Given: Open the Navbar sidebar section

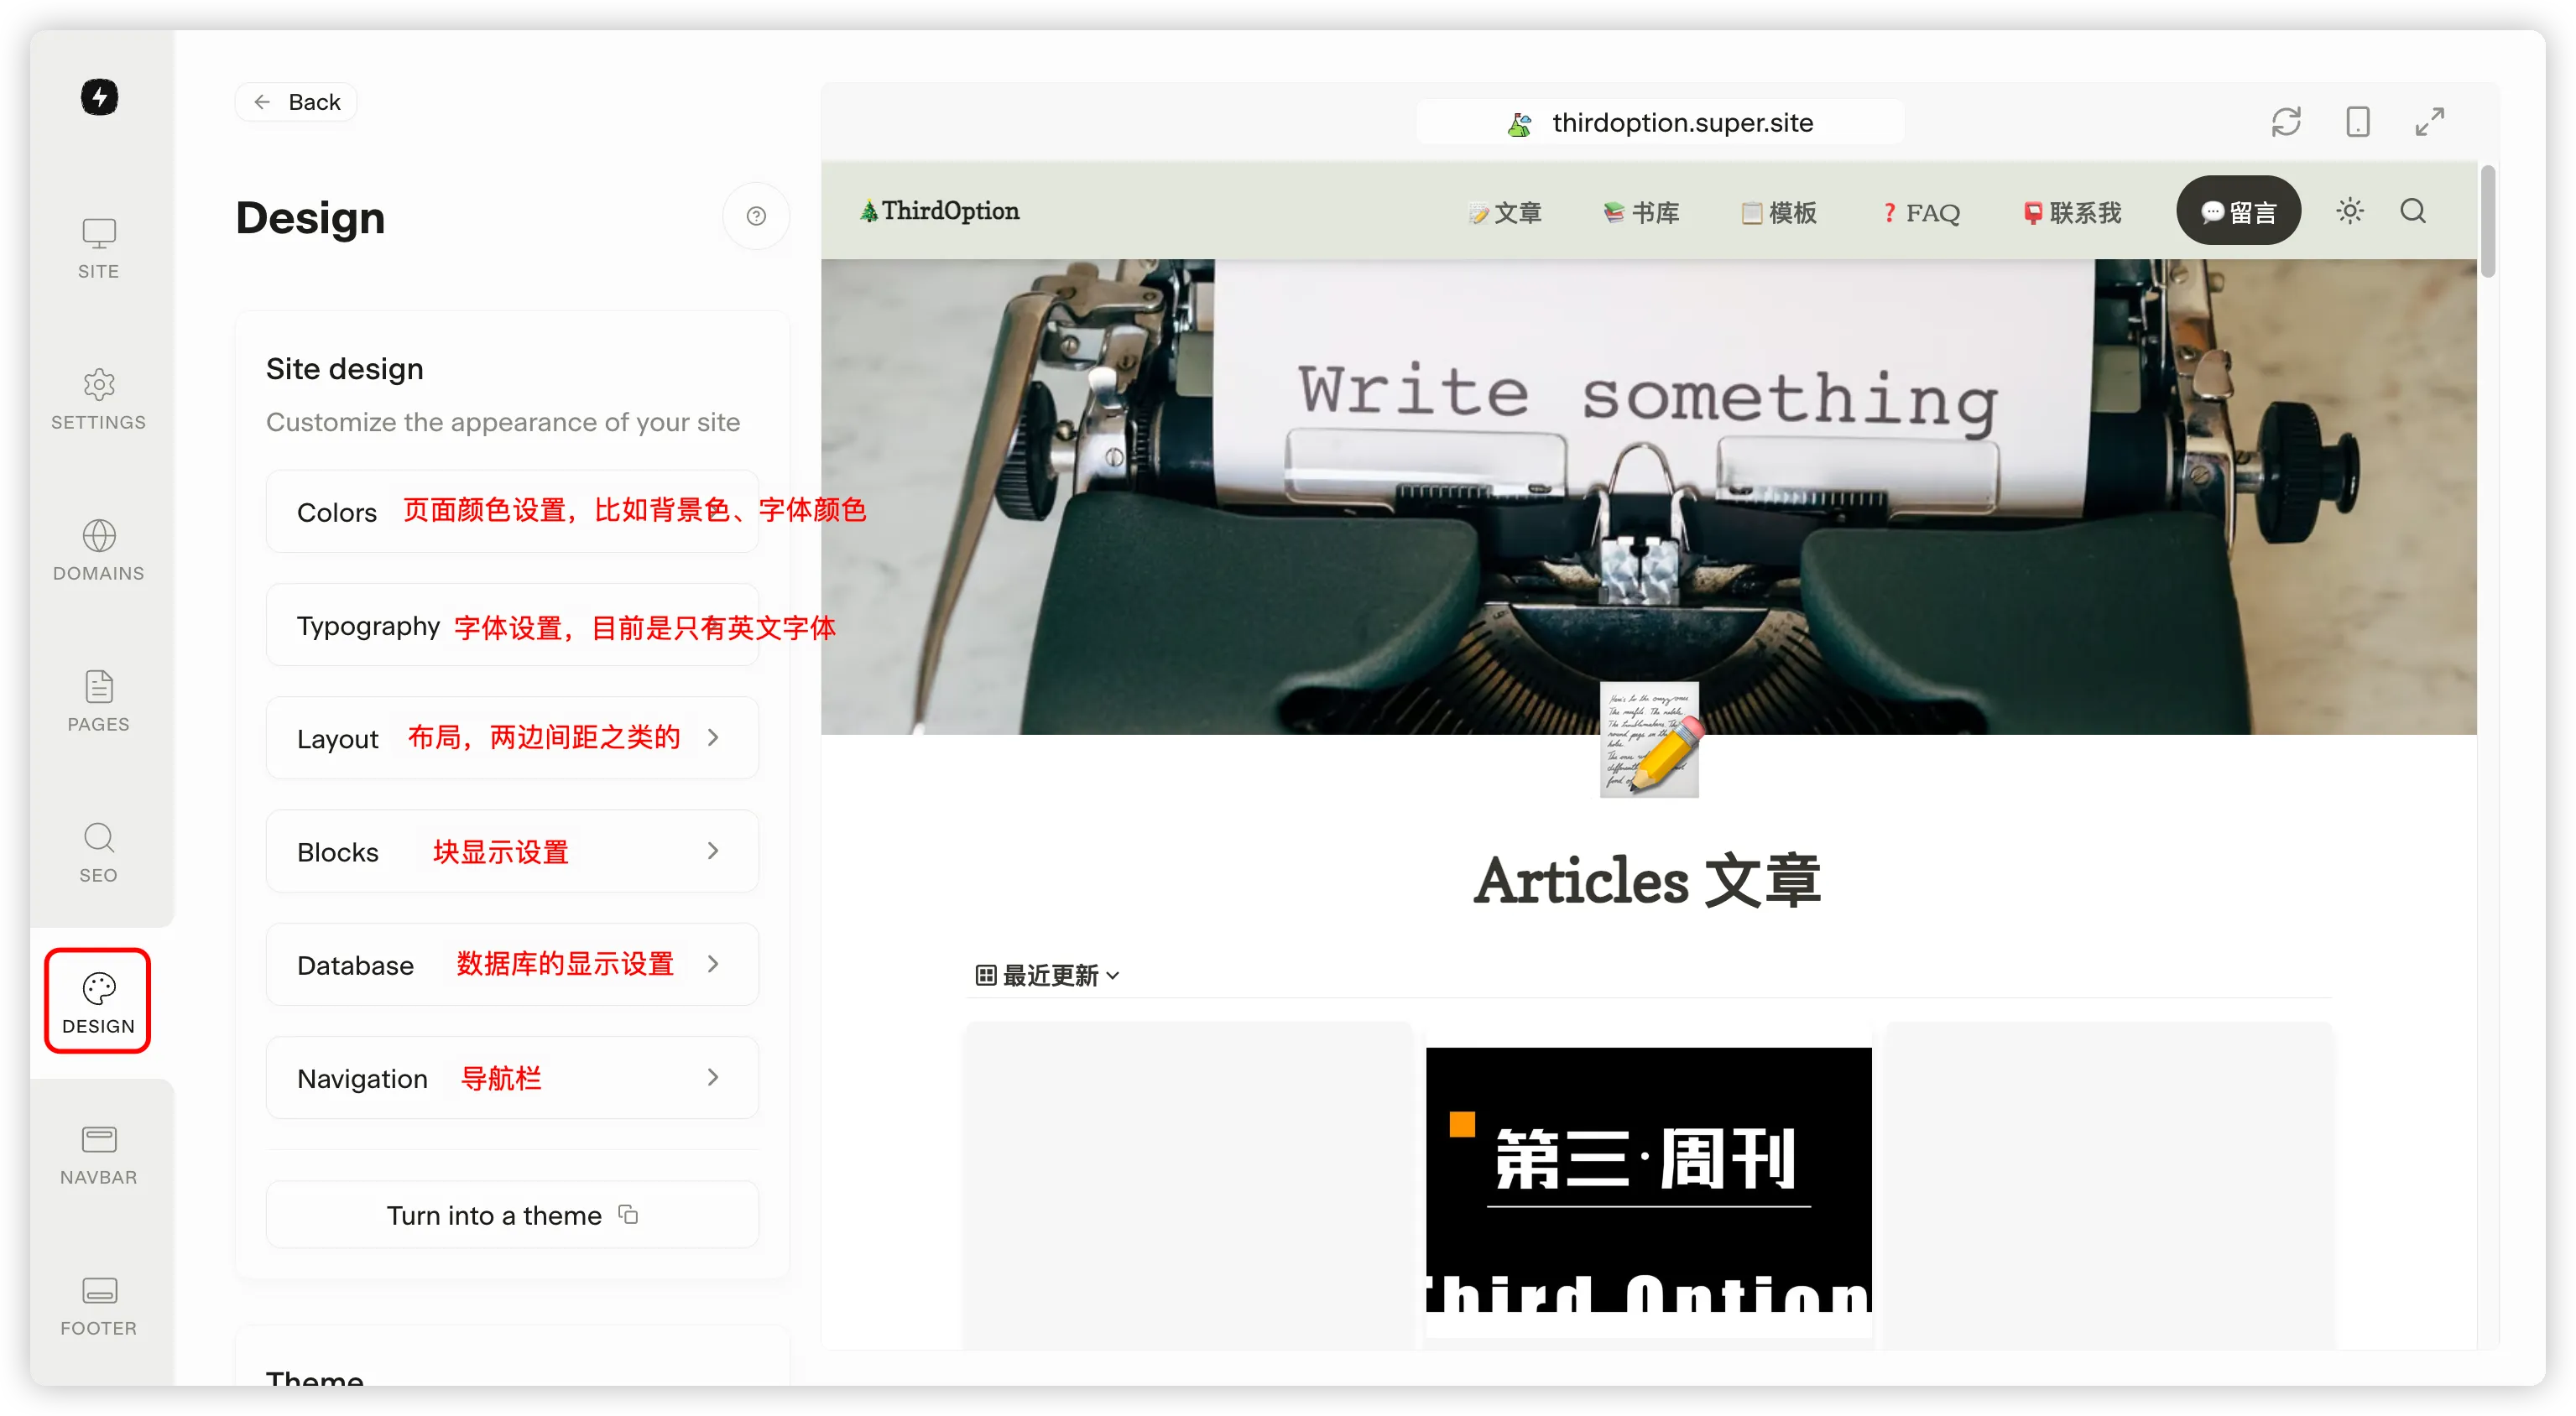Looking at the screenshot, I should (98, 1154).
